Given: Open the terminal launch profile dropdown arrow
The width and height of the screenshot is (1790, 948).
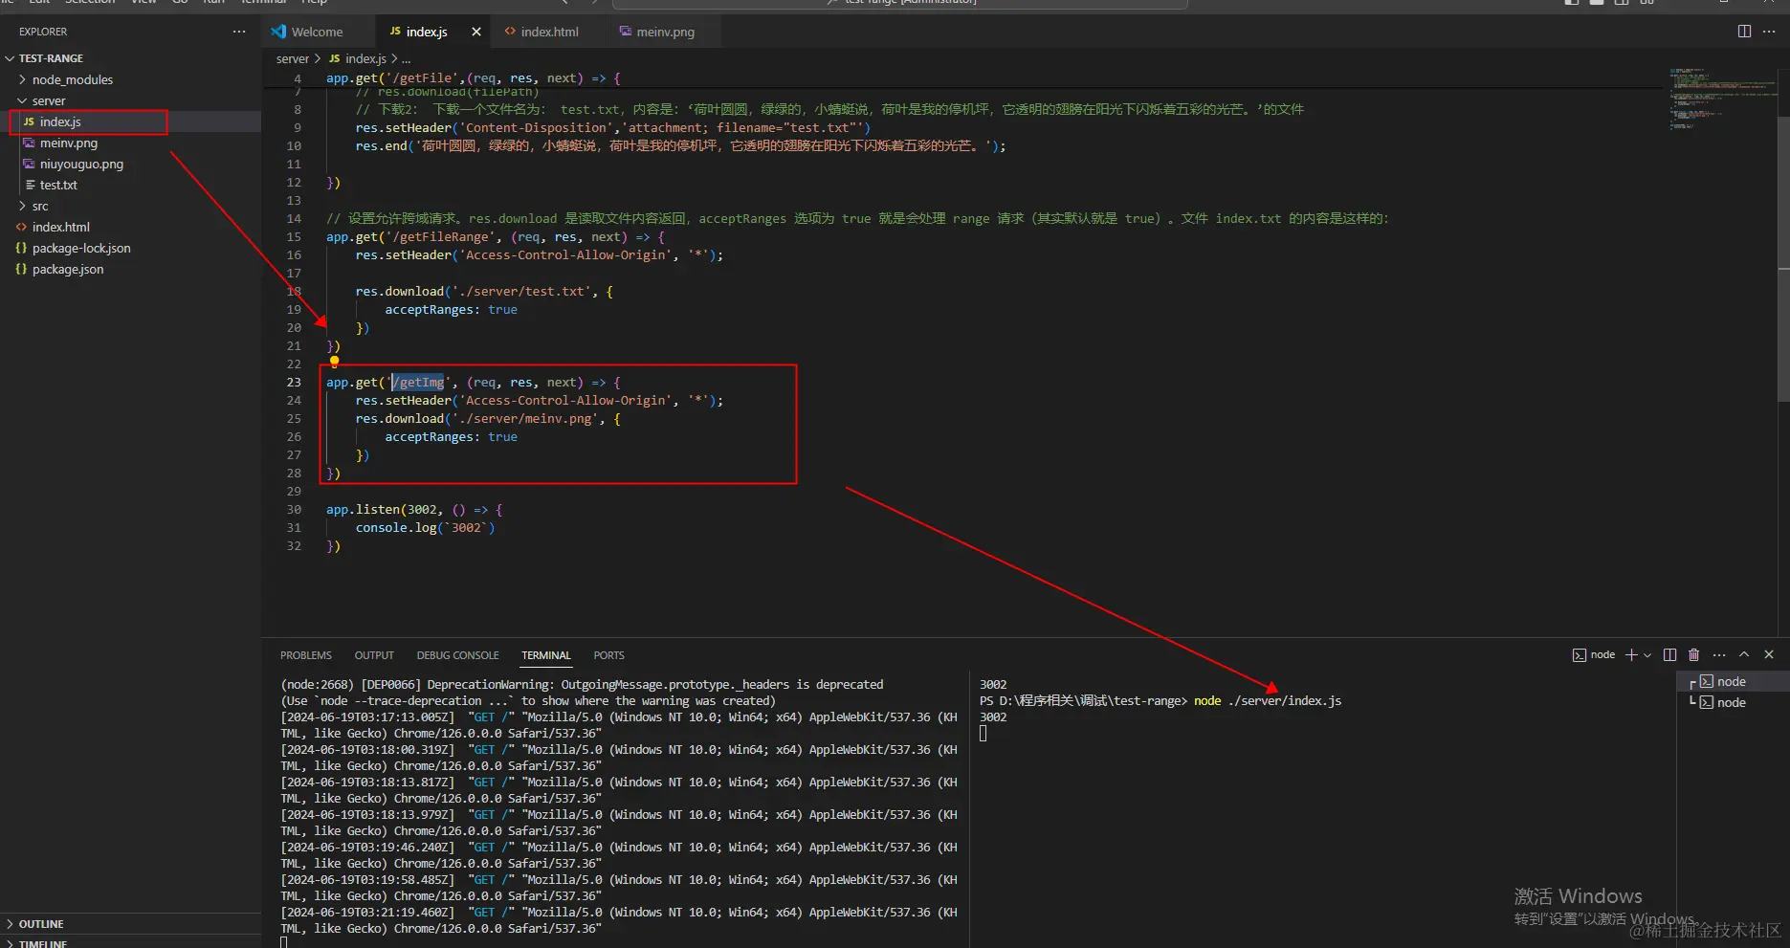Looking at the screenshot, I should tap(1647, 655).
